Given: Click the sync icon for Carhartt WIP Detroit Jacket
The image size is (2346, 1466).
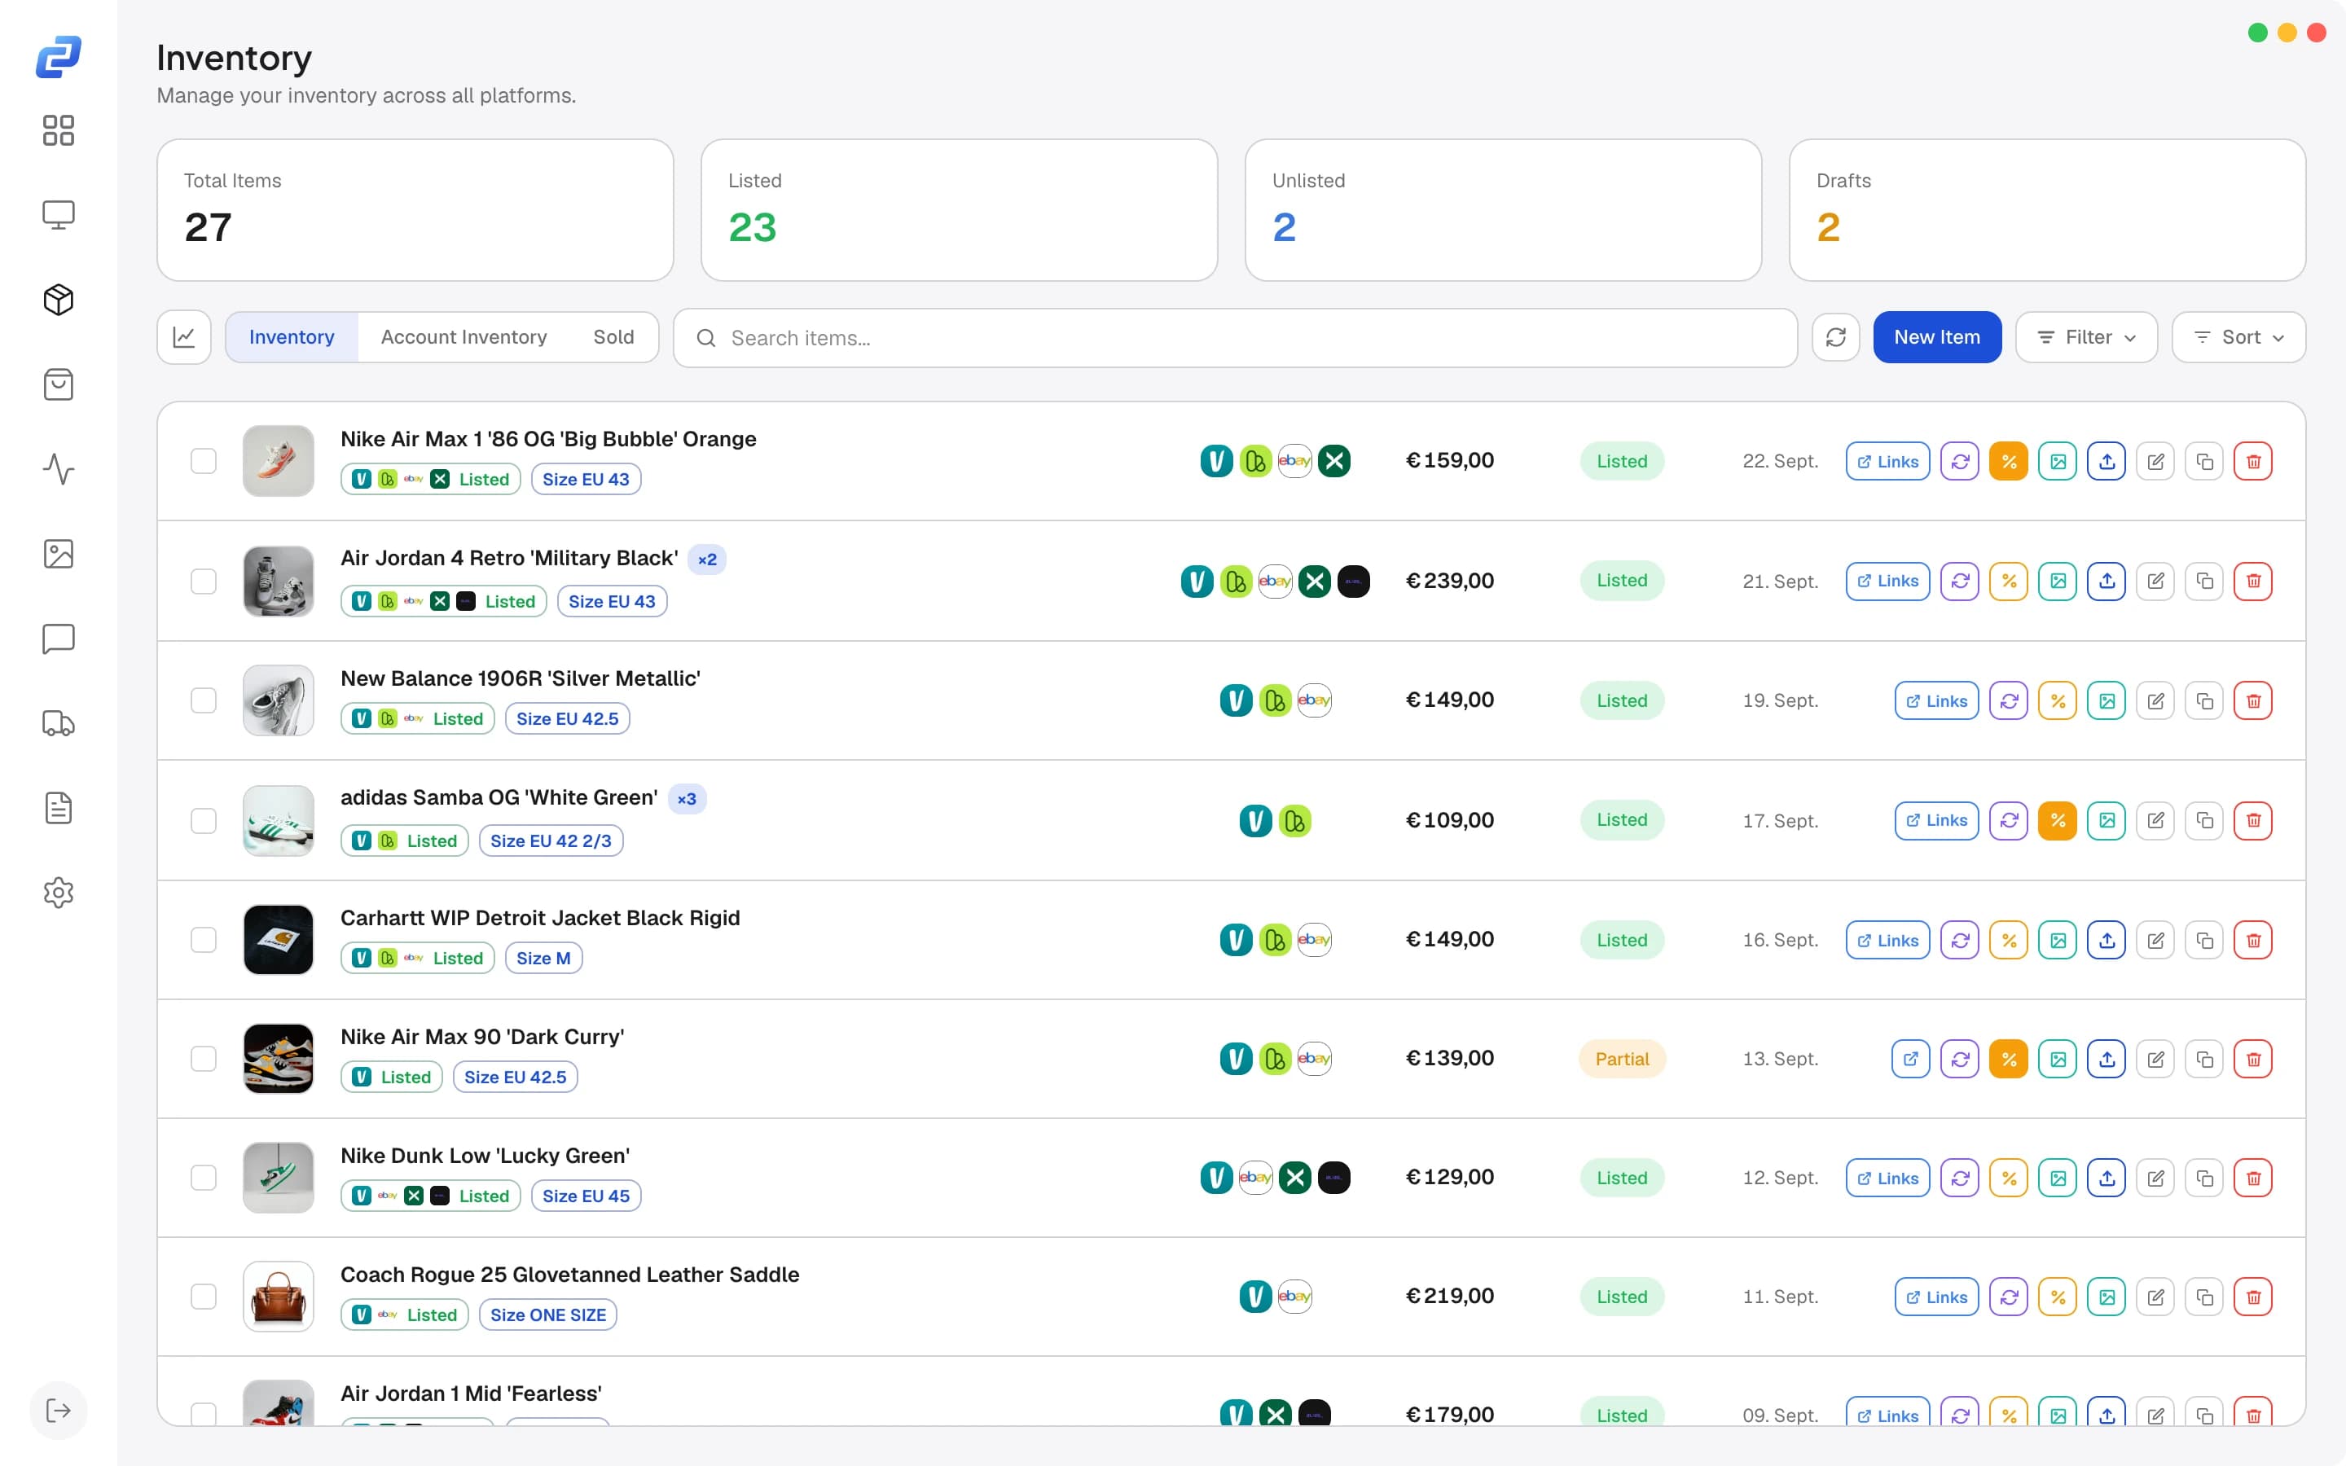Looking at the screenshot, I should [1960, 941].
